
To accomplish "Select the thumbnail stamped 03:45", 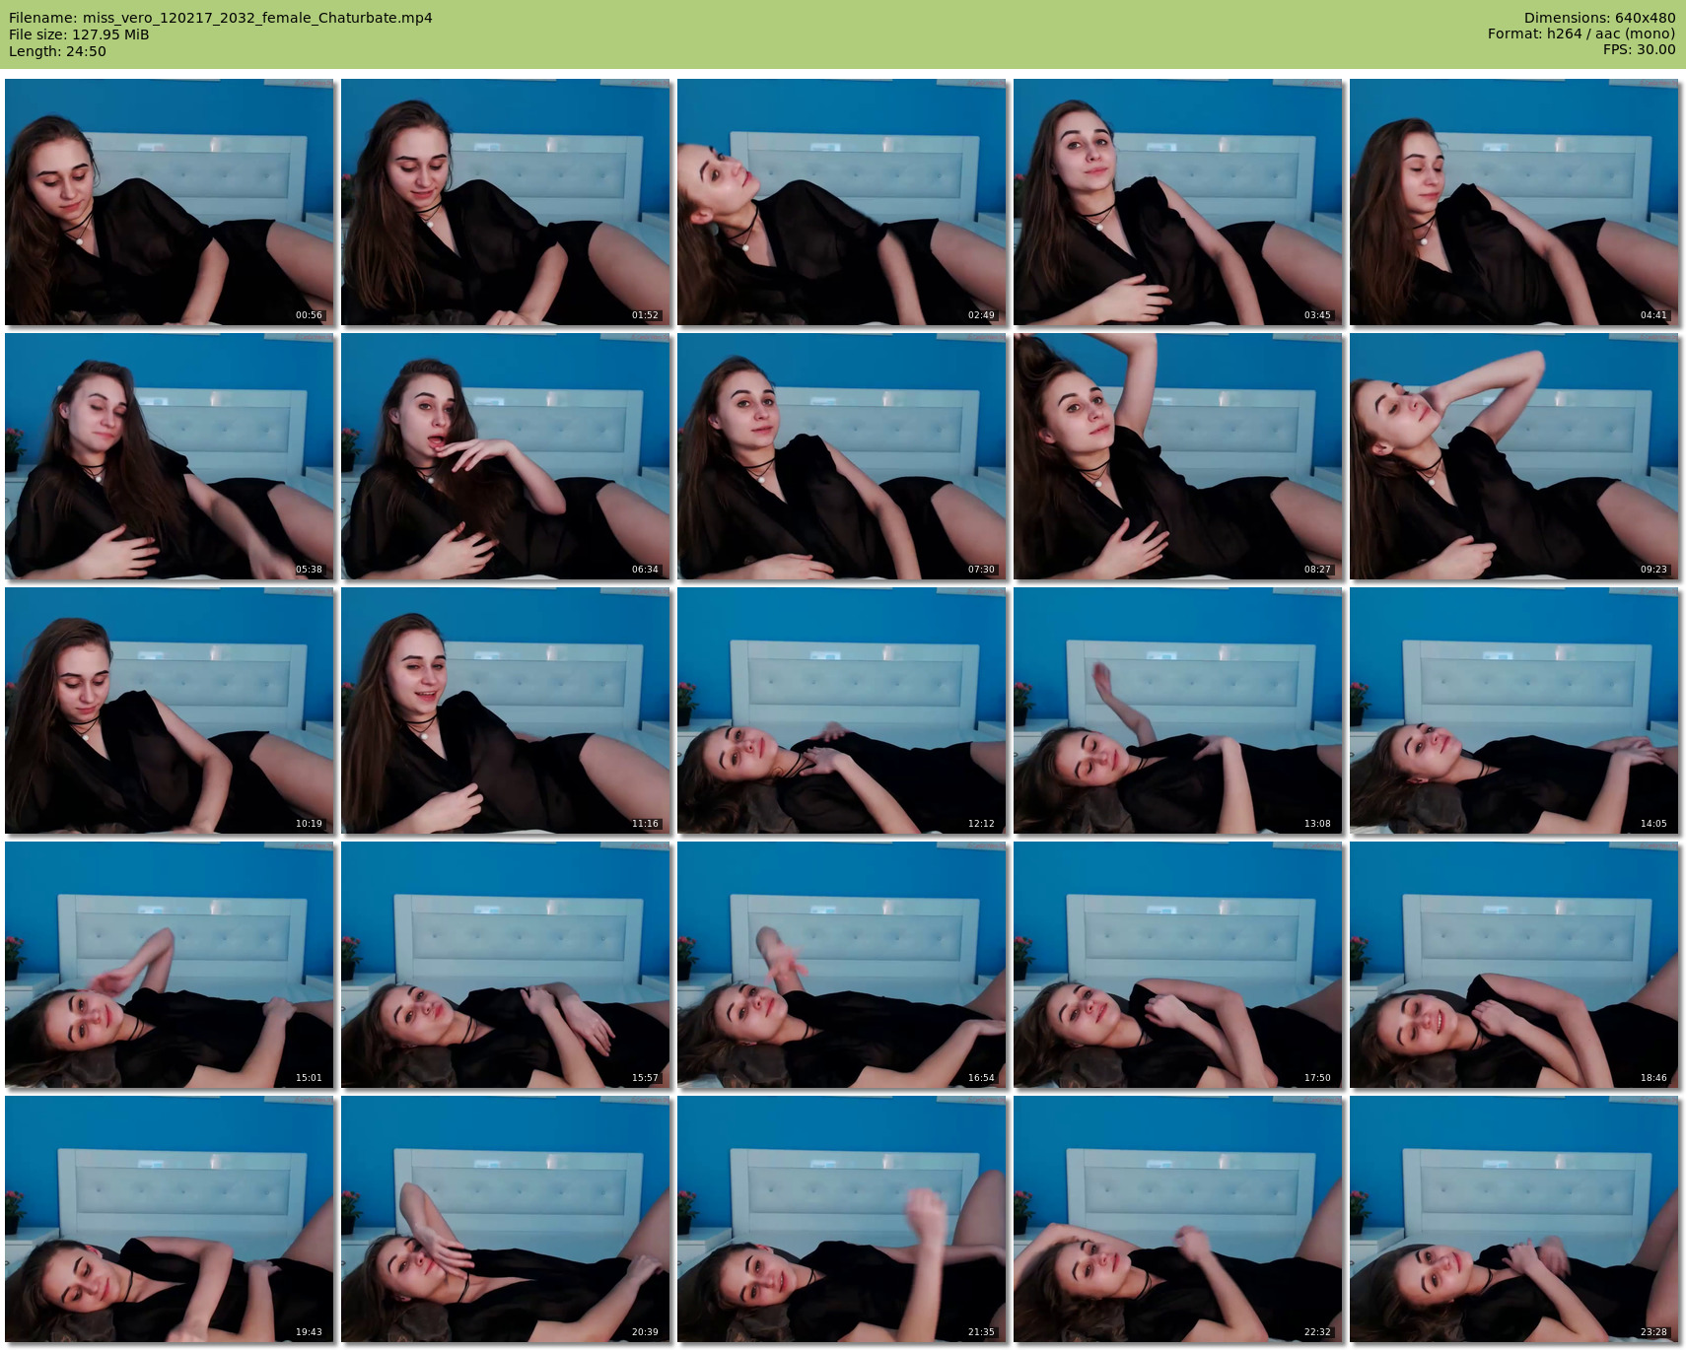I will (x=1178, y=202).
